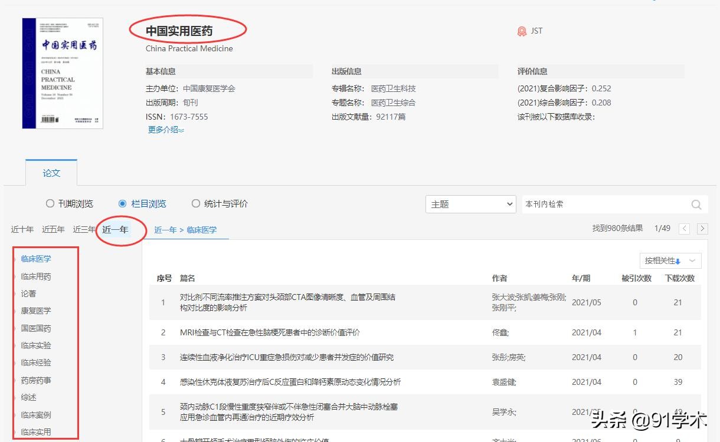
Task: Switch to the 近五年 time range tab
Action: click(53, 229)
